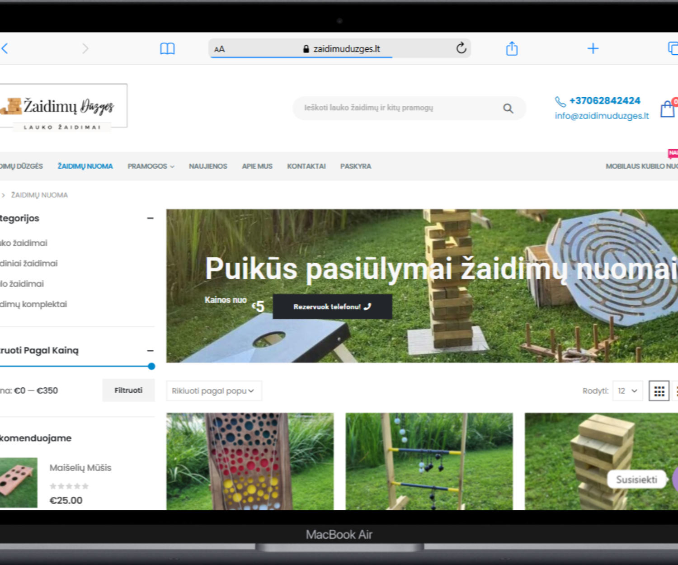Click the game search input field
678x565 pixels.
coord(398,108)
